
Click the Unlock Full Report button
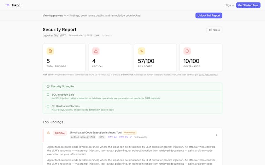pyautogui.click(x=209, y=15)
